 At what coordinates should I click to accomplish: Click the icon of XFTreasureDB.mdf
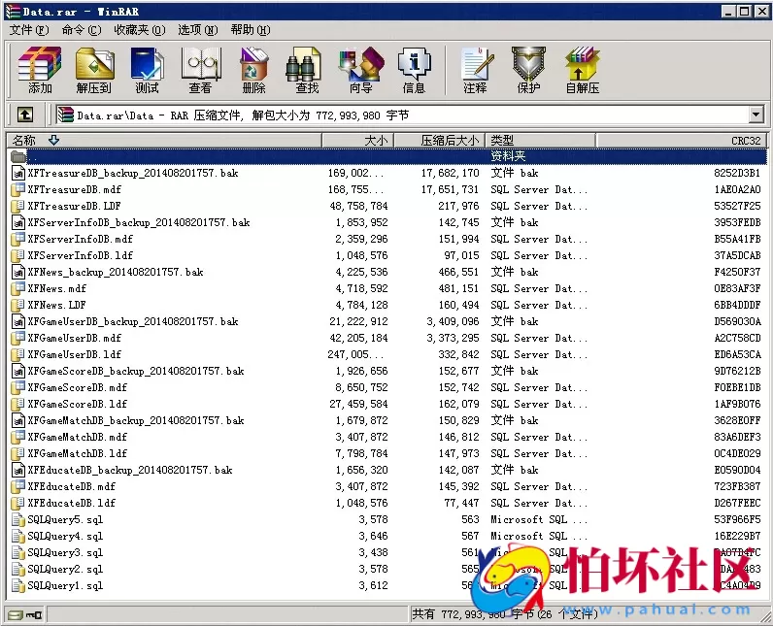pyautogui.click(x=18, y=189)
